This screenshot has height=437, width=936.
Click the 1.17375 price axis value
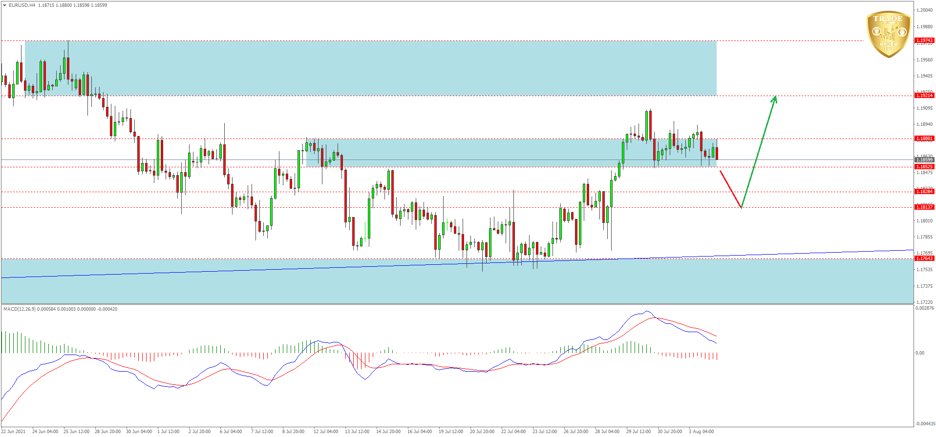[x=925, y=286]
